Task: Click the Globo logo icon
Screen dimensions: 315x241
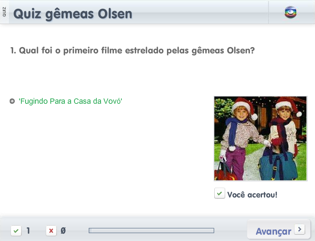Action: click(x=290, y=13)
